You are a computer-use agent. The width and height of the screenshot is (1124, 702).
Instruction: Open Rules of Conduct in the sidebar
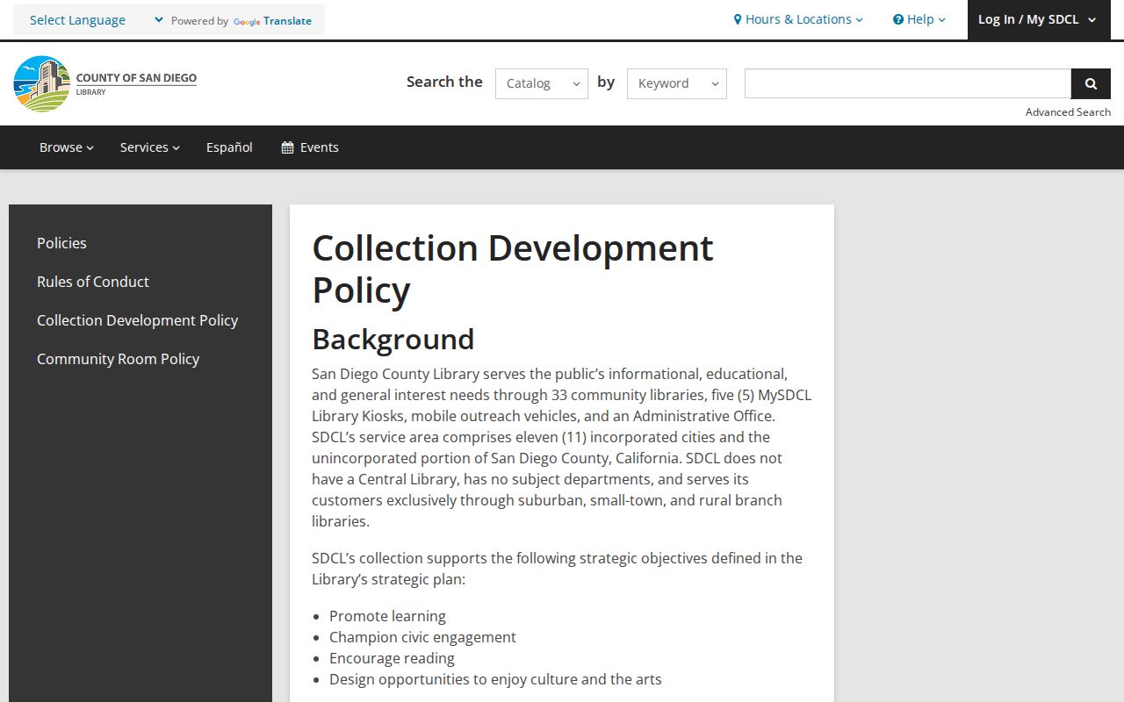coord(93,282)
